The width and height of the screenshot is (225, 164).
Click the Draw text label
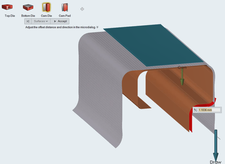click(215, 162)
